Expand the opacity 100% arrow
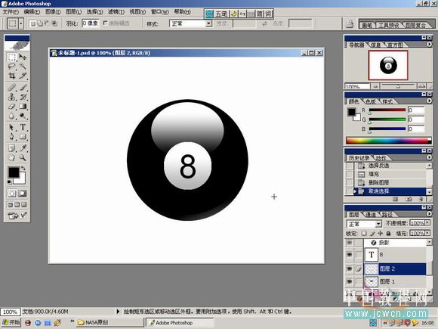438x329 pixels. click(427, 223)
